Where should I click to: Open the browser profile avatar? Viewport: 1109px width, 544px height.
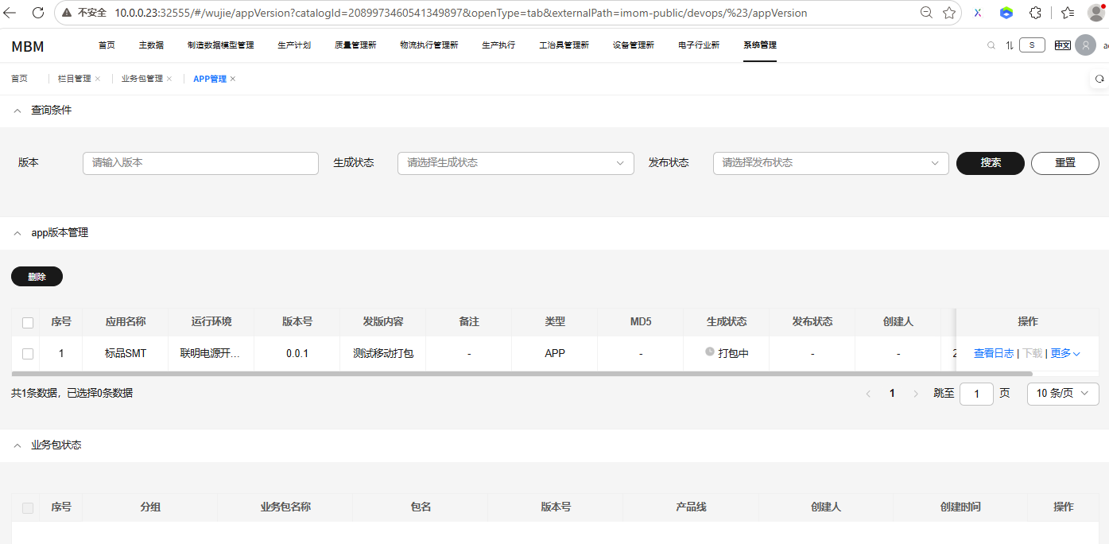(x=1096, y=13)
